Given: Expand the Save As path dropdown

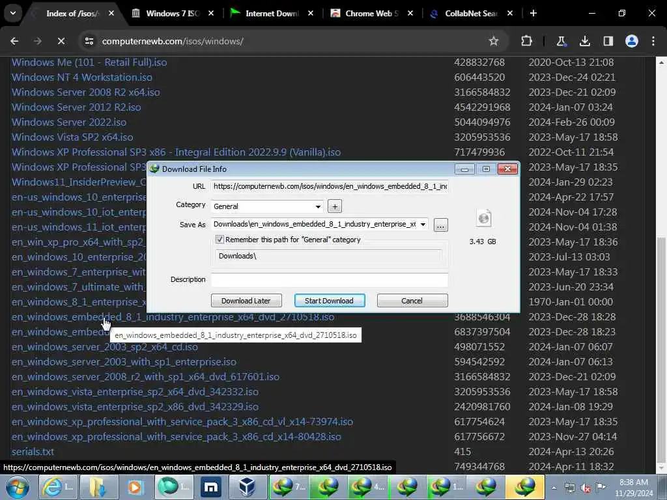Looking at the screenshot, I should pyautogui.click(x=423, y=225).
